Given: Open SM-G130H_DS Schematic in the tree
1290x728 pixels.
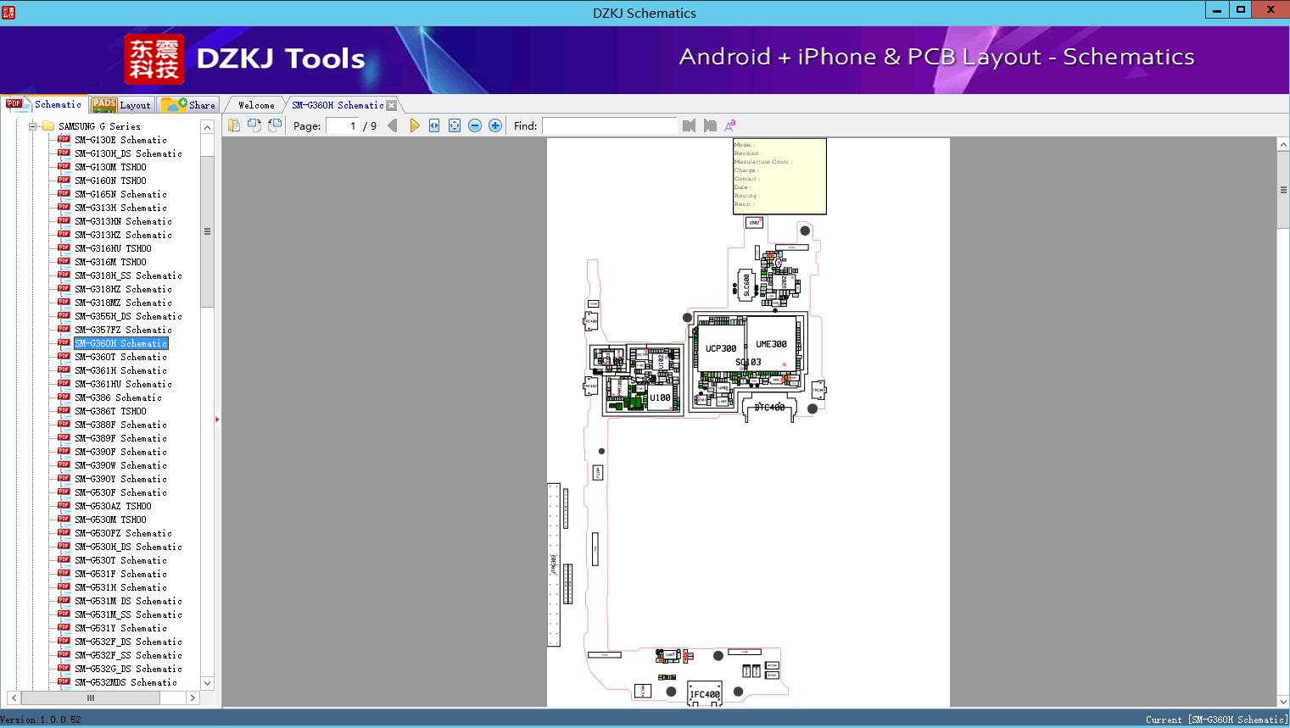Looking at the screenshot, I should tap(128, 153).
